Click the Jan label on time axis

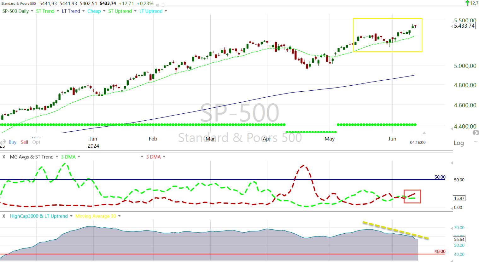point(93,139)
